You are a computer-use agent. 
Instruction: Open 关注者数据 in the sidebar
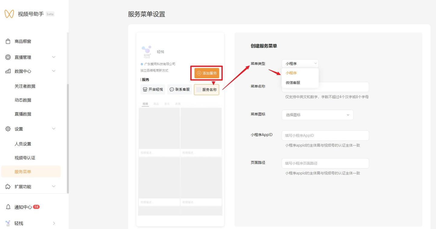(25, 86)
